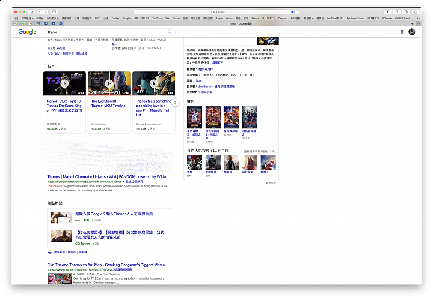Open the Google account avatar
433x300 pixels.
(x=412, y=32)
